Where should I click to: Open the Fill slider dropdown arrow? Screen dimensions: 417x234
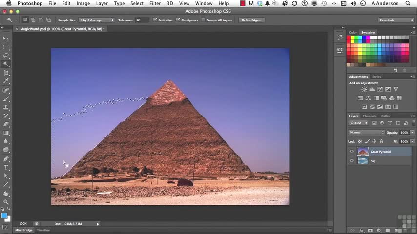[412, 141]
